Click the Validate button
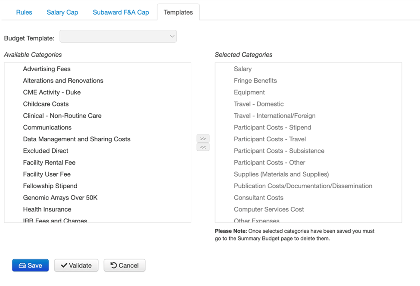This screenshot has height=286, width=420. (76, 265)
